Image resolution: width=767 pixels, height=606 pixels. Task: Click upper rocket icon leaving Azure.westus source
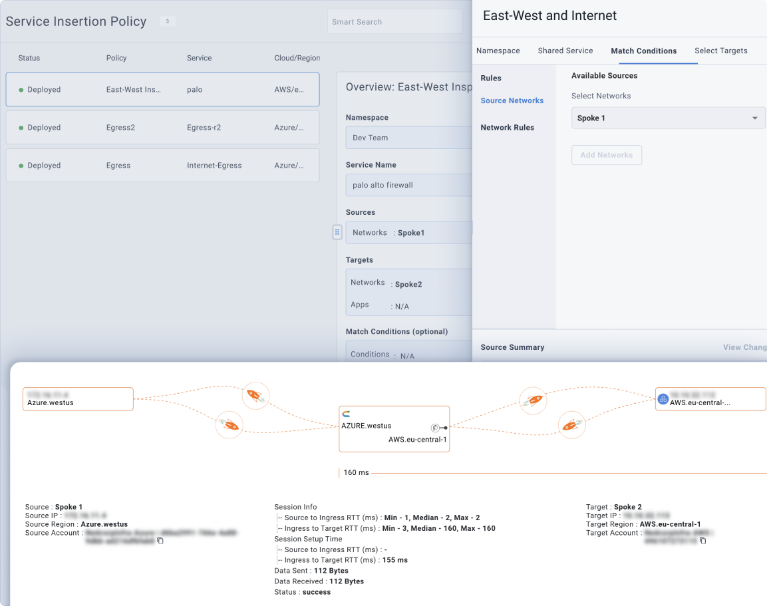coord(255,396)
